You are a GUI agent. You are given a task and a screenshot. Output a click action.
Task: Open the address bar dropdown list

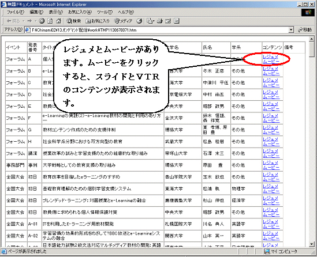[291, 30]
